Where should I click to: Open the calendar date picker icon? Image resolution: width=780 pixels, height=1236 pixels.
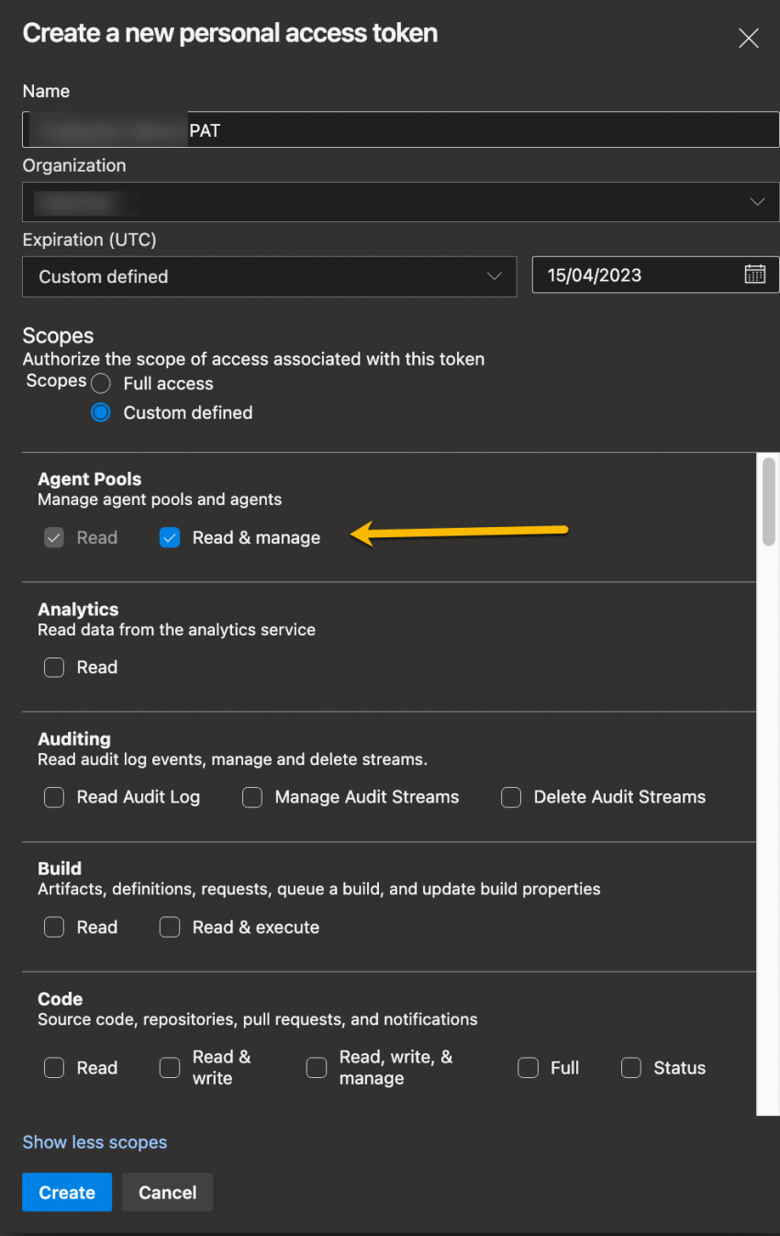(755, 274)
